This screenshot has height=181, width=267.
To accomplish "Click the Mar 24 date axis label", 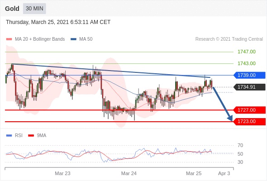I will pyautogui.click(x=129, y=173).
